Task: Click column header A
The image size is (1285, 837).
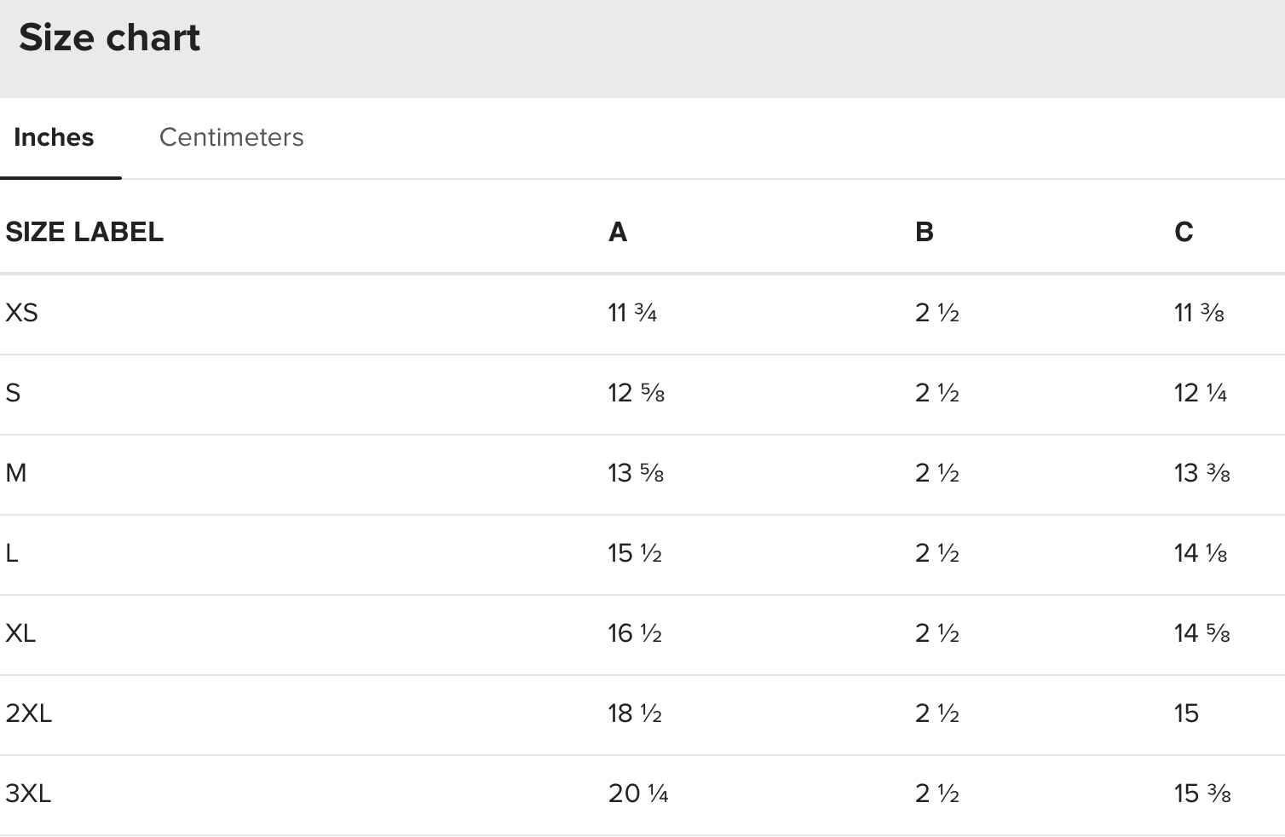Action: (x=618, y=232)
